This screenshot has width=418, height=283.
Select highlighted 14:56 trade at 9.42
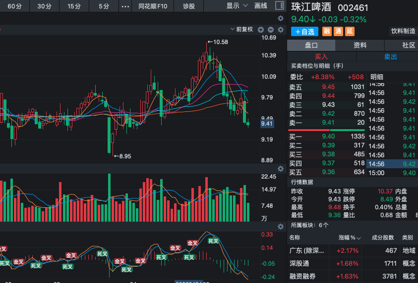click(x=392, y=164)
